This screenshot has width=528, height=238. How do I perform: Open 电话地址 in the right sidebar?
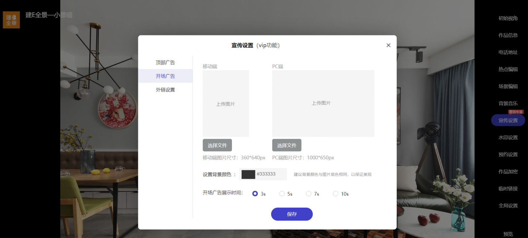(508, 52)
